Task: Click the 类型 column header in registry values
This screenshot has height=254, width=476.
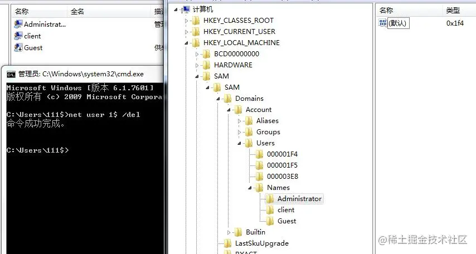Action: [x=459, y=11]
